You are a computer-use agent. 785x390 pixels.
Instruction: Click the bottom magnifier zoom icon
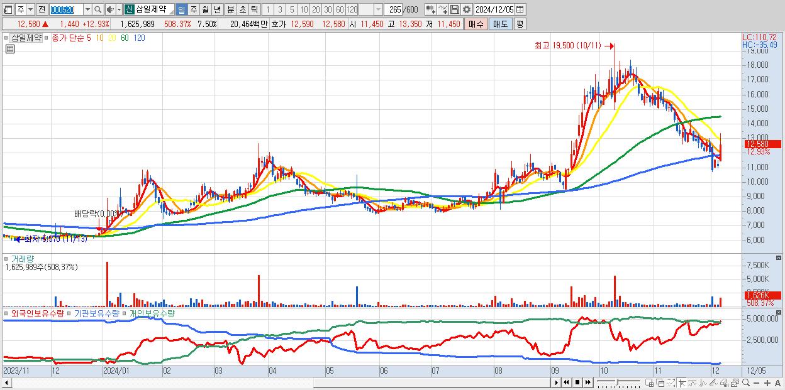(745, 382)
